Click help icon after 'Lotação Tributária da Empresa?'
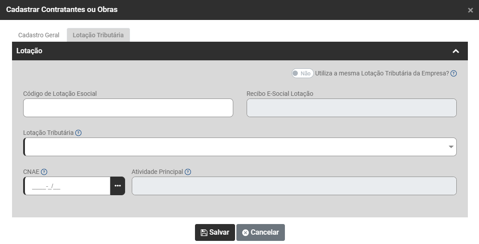 point(454,74)
